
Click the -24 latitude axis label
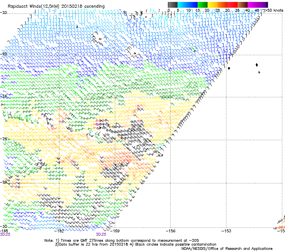3,96
